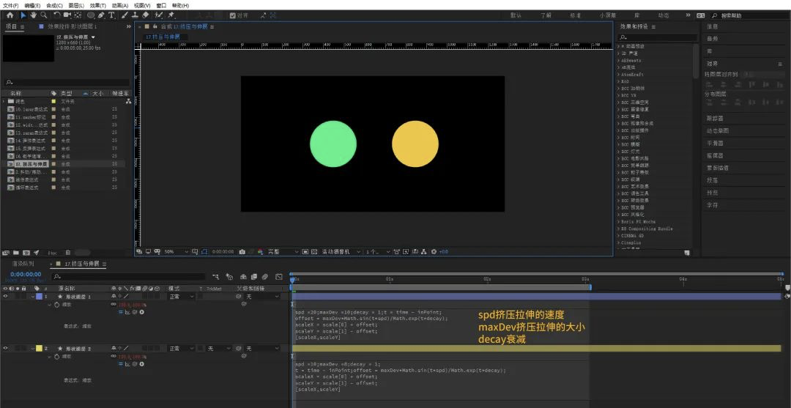This screenshot has width=791, height=408.
Task: Select the Camera tool
Action: [x=67, y=15]
